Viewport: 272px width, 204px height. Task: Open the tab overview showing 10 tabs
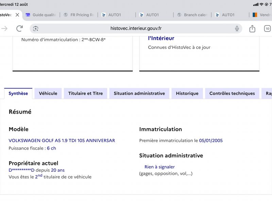tap(267, 29)
